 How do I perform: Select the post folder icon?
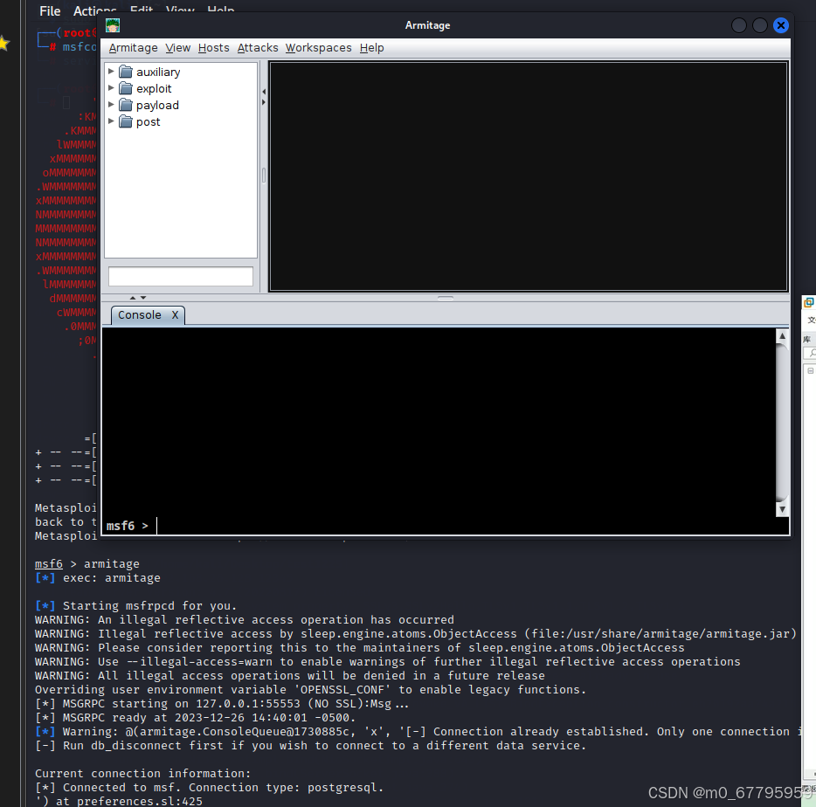pos(126,121)
